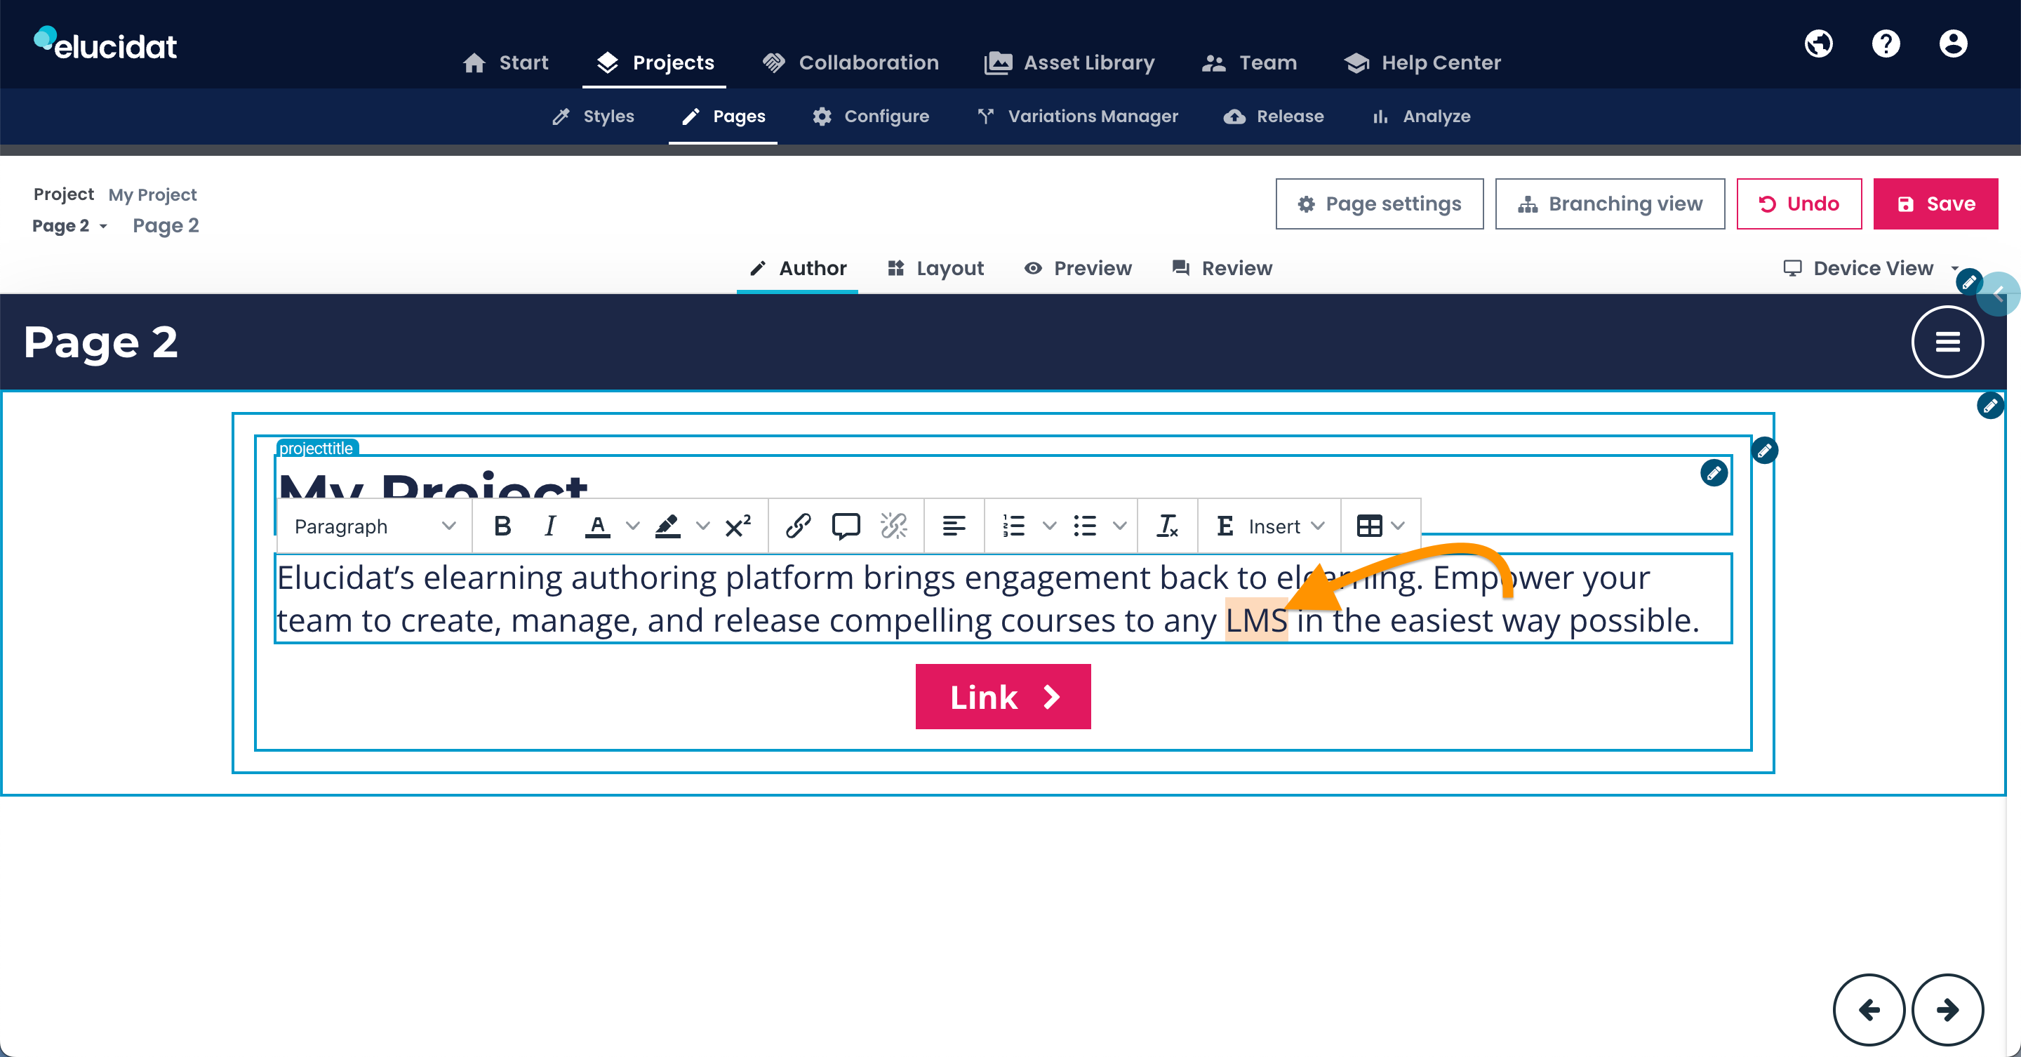Go to the Start menu item
Screen dimensions: 2021x1057
[506, 62]
